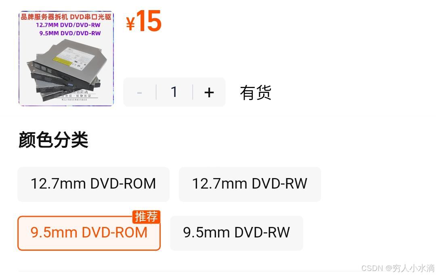436x275 pixels.
Task: Click the ¥15 price number
Action: click(143, 21)
